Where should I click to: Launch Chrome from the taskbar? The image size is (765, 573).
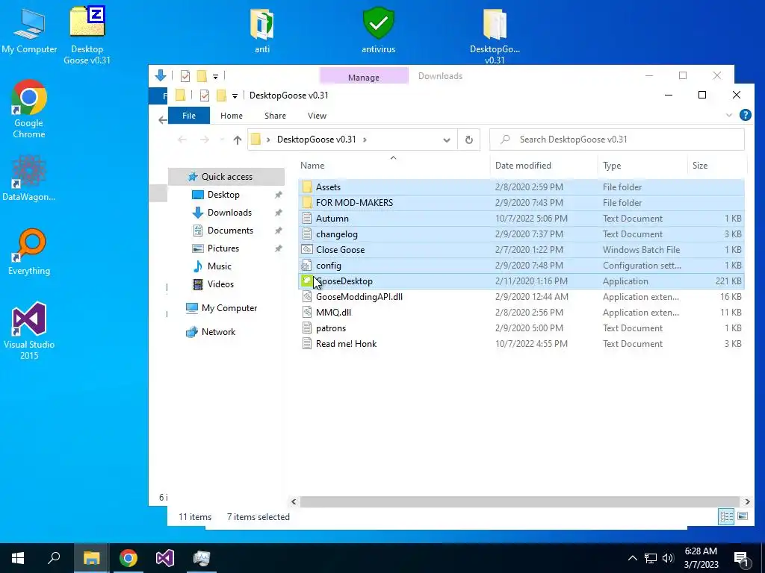tap(128, 558)
